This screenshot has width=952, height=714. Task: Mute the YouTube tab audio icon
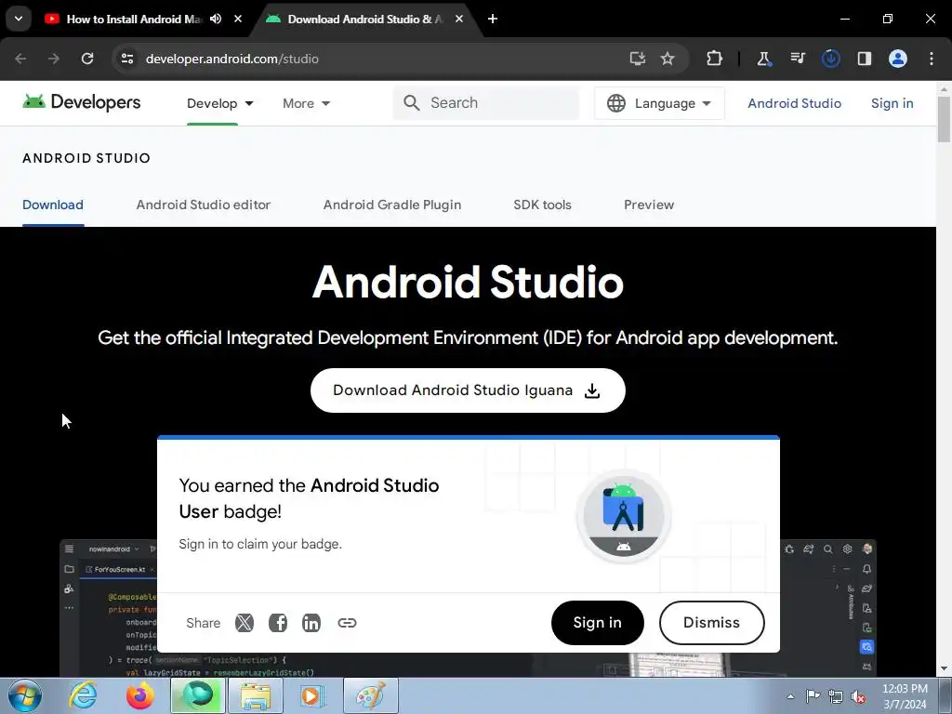(x=216, y=19)
